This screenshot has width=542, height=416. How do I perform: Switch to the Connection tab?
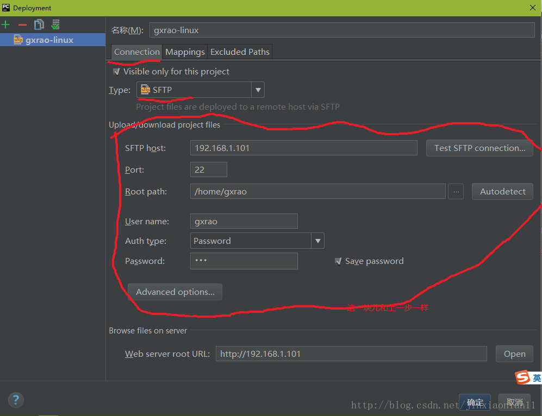pyautogui.click(x=136, y=52)
